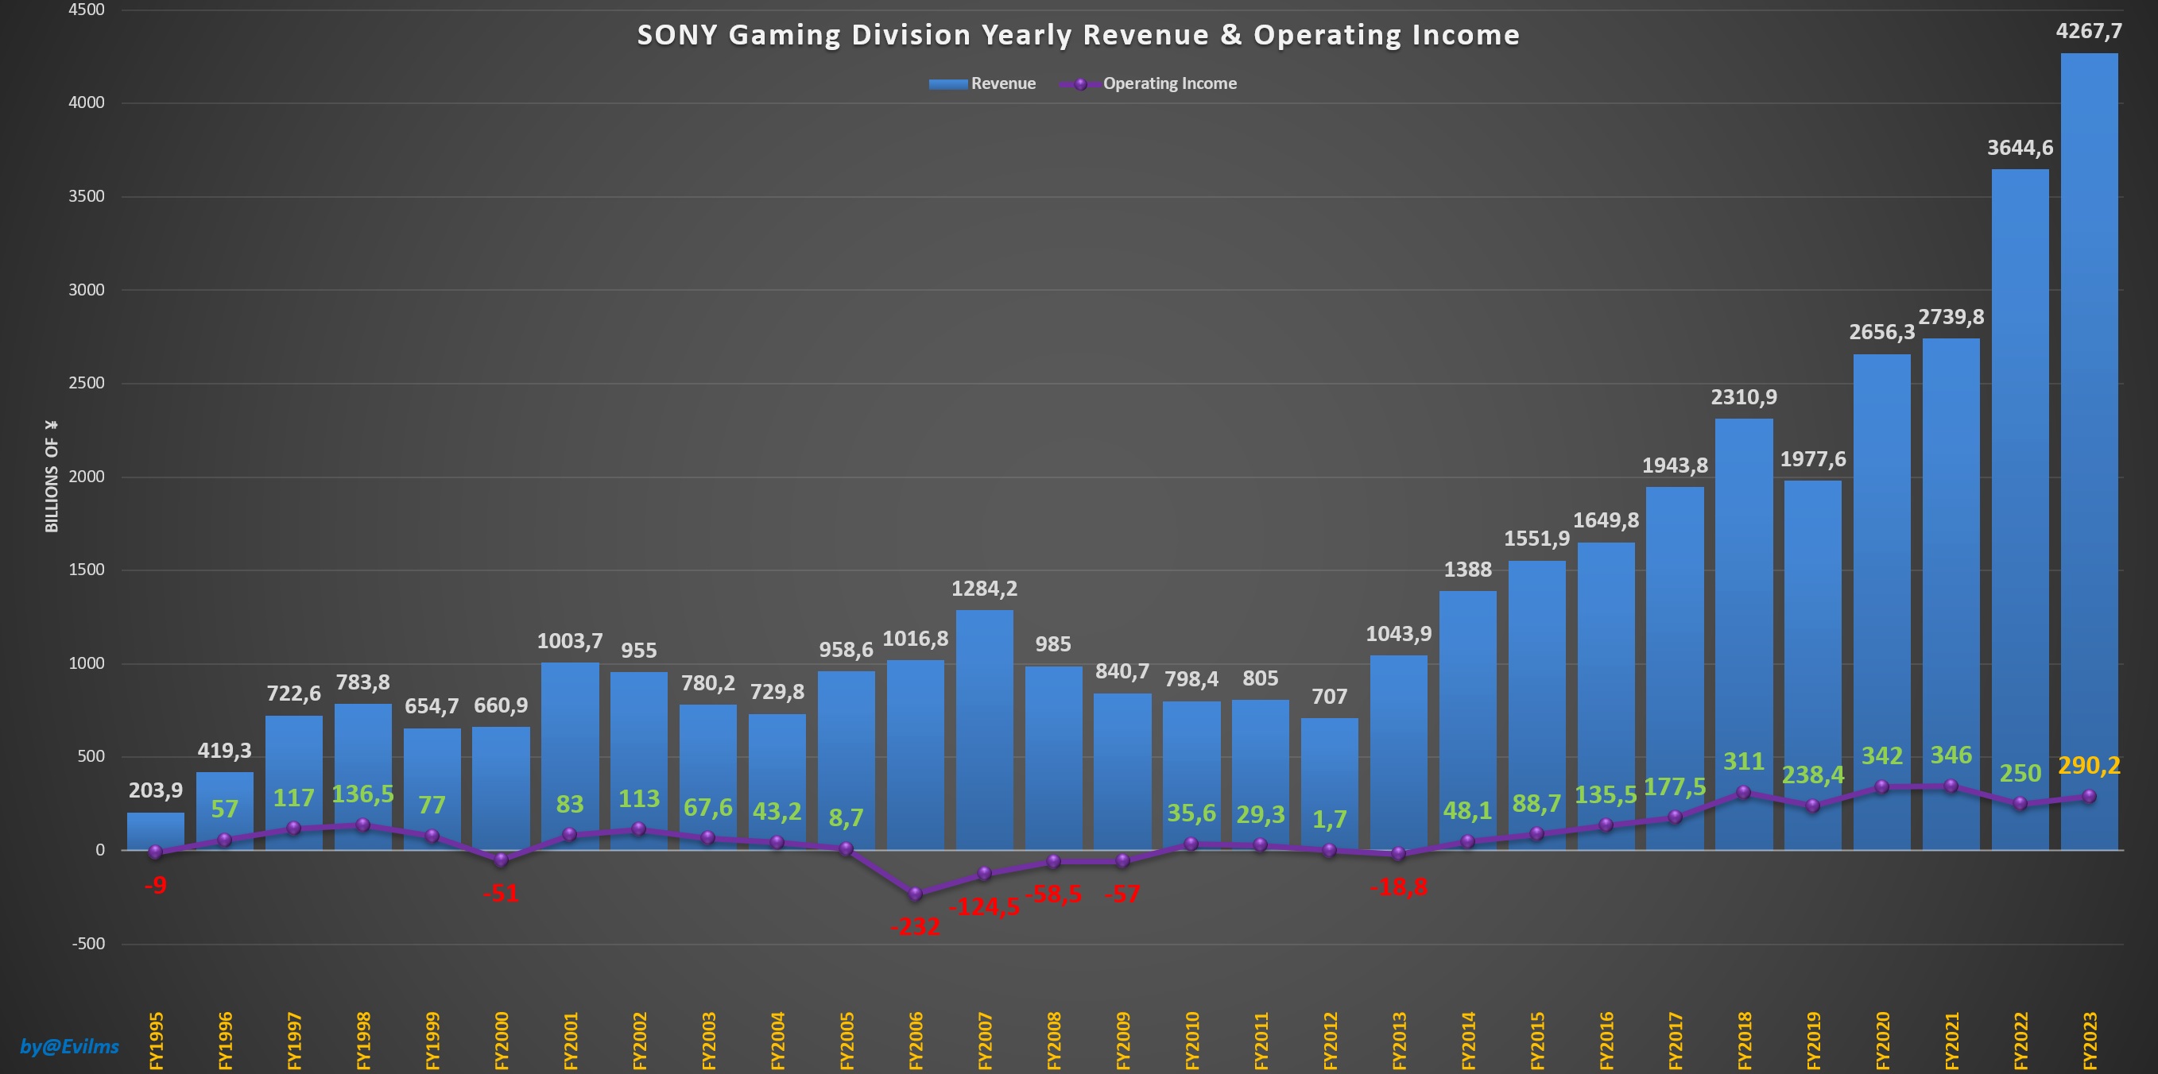Click the revenue label 1649,8
This screenshot has width=2158, height=1074.
point(1606,520)
